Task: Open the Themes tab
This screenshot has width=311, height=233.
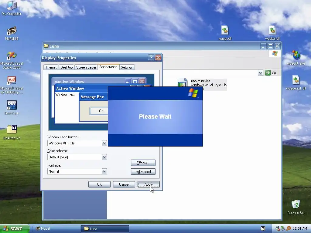Action: 51,67
